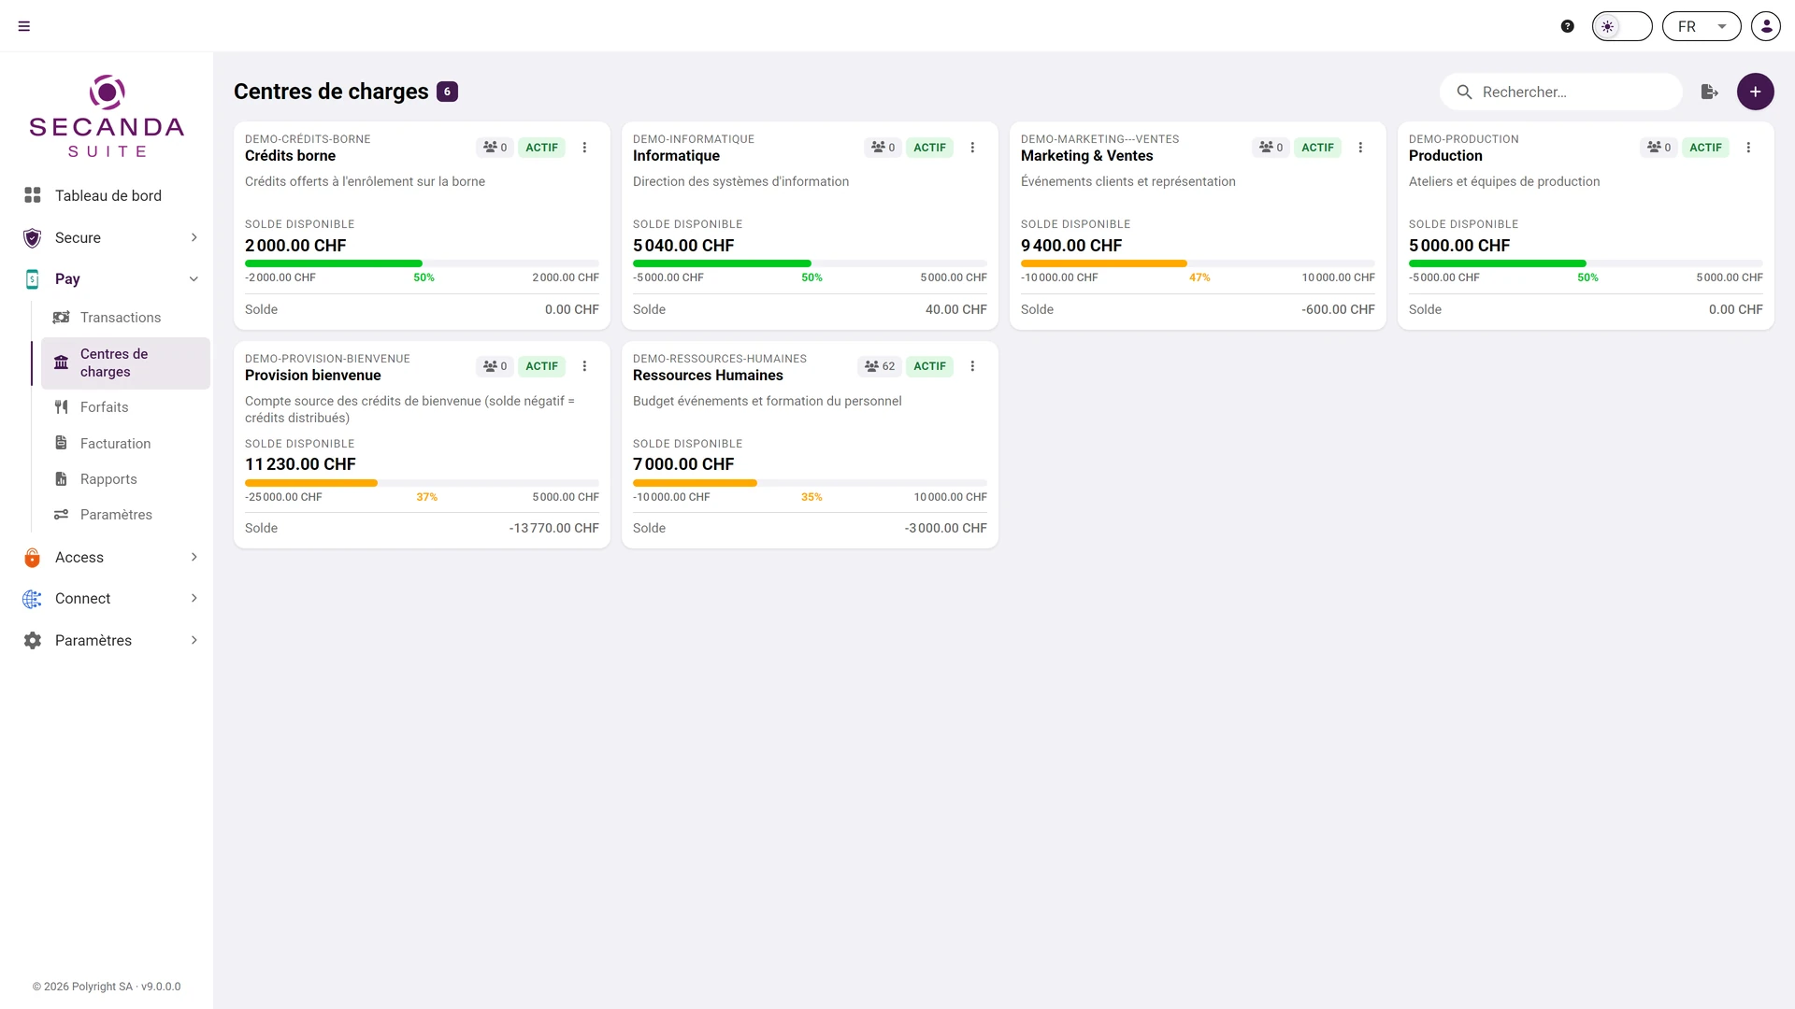Viewport: 1795px width, 1009px height.
Task: Open the help question mark icon
Action: 1568,26
